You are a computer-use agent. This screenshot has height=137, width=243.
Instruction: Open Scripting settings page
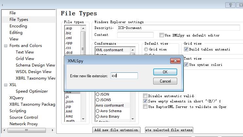[18, 111]
